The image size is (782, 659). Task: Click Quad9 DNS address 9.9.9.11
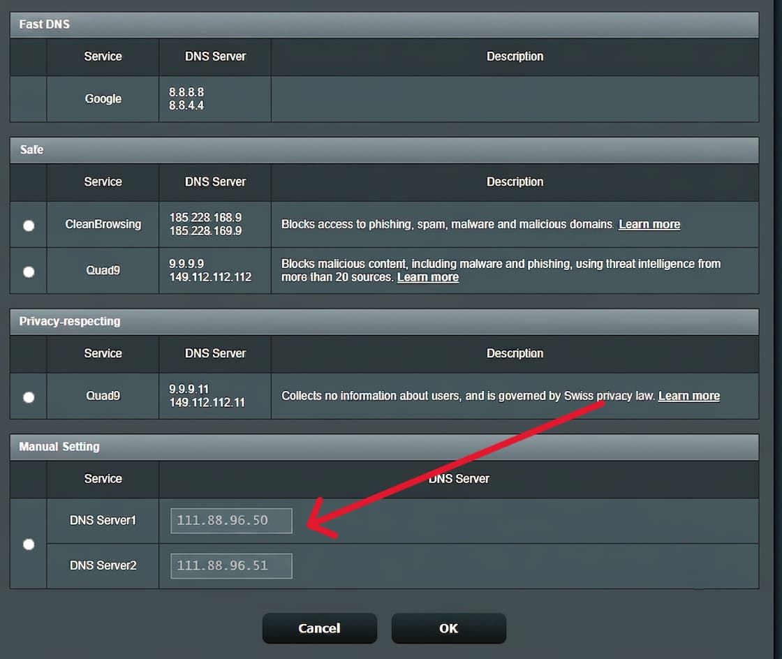click(x=189, y=390)
